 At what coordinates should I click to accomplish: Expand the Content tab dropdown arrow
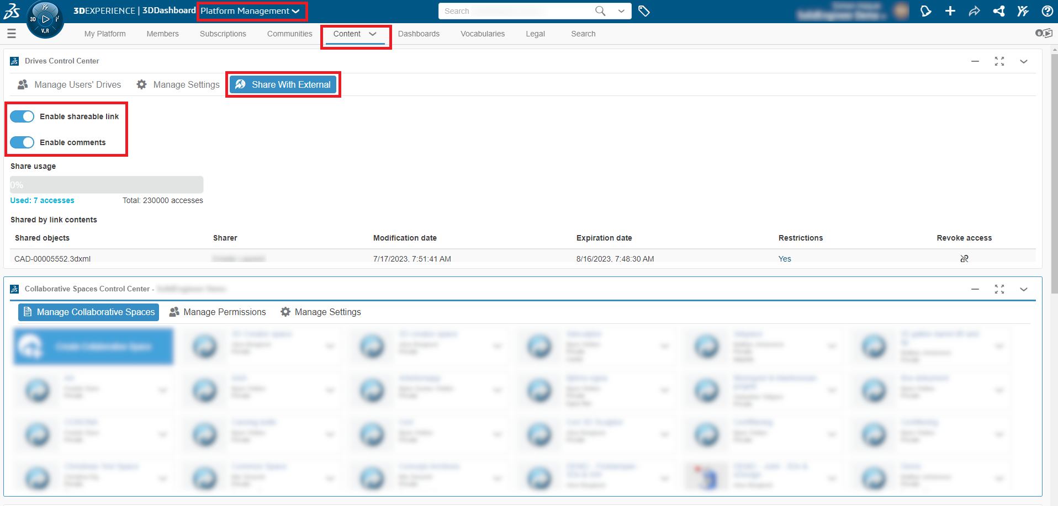pos(371,34)
